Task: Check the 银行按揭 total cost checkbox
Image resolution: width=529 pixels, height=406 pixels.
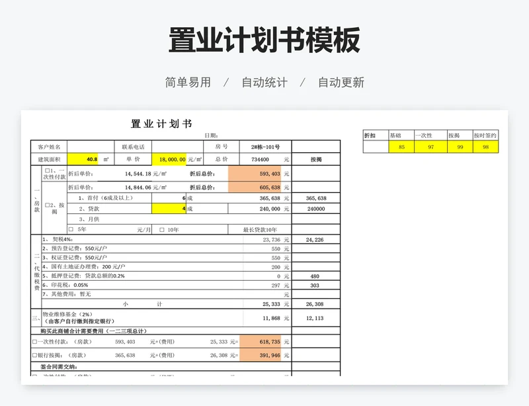Action: tap(35, 355)
